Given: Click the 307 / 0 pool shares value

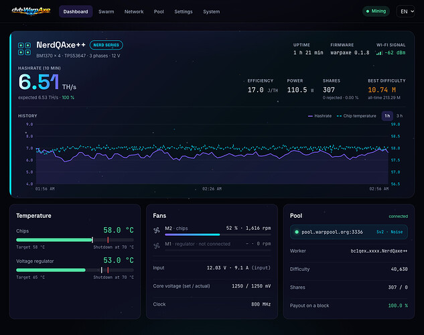Looking at the screenshot, I should click(x=398, y=287).
